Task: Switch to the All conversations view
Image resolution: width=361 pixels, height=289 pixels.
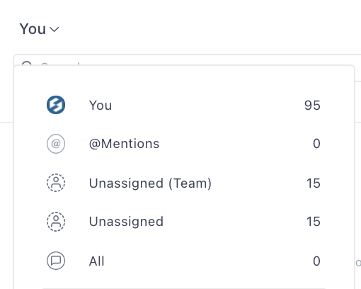Action: pyautogui.click(x=184, y=261)
